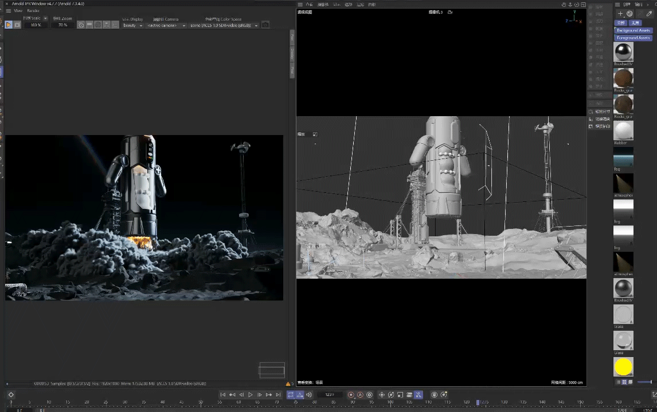Go to start of animation

(223, 395)
